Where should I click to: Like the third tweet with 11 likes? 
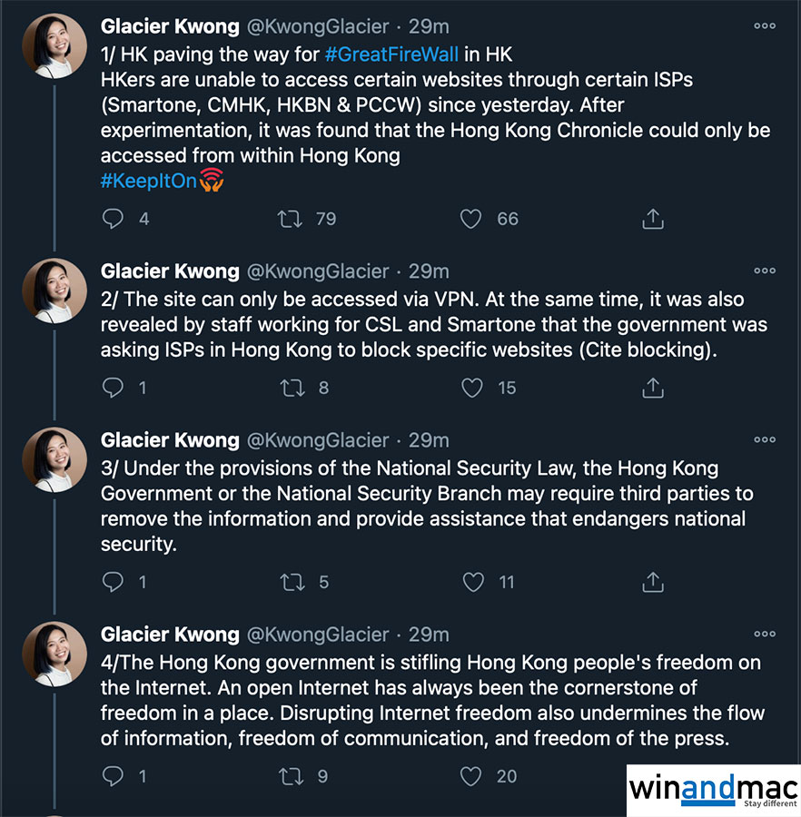[471, 582]
